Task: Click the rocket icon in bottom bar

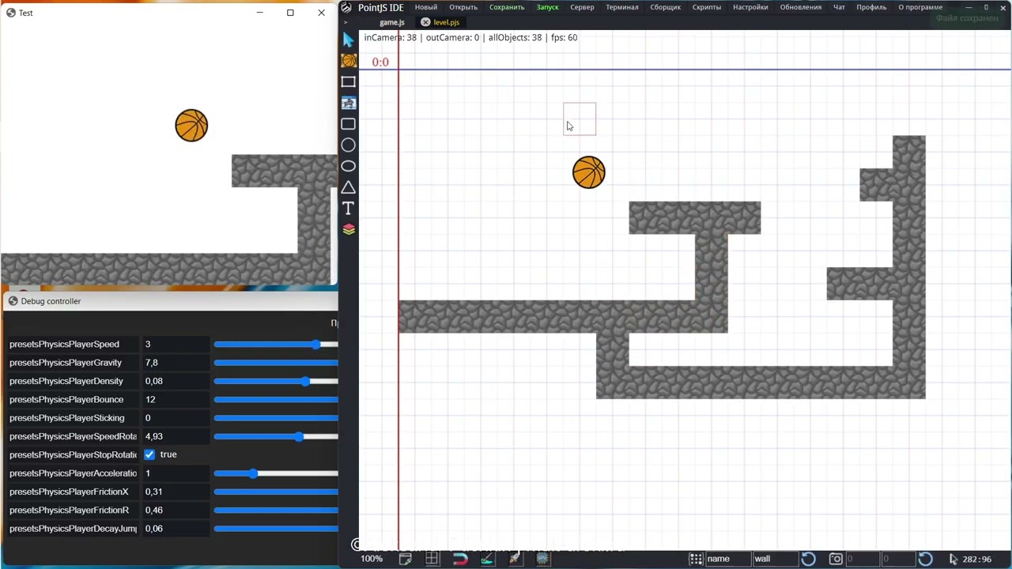Action: [x=515, y=559]
